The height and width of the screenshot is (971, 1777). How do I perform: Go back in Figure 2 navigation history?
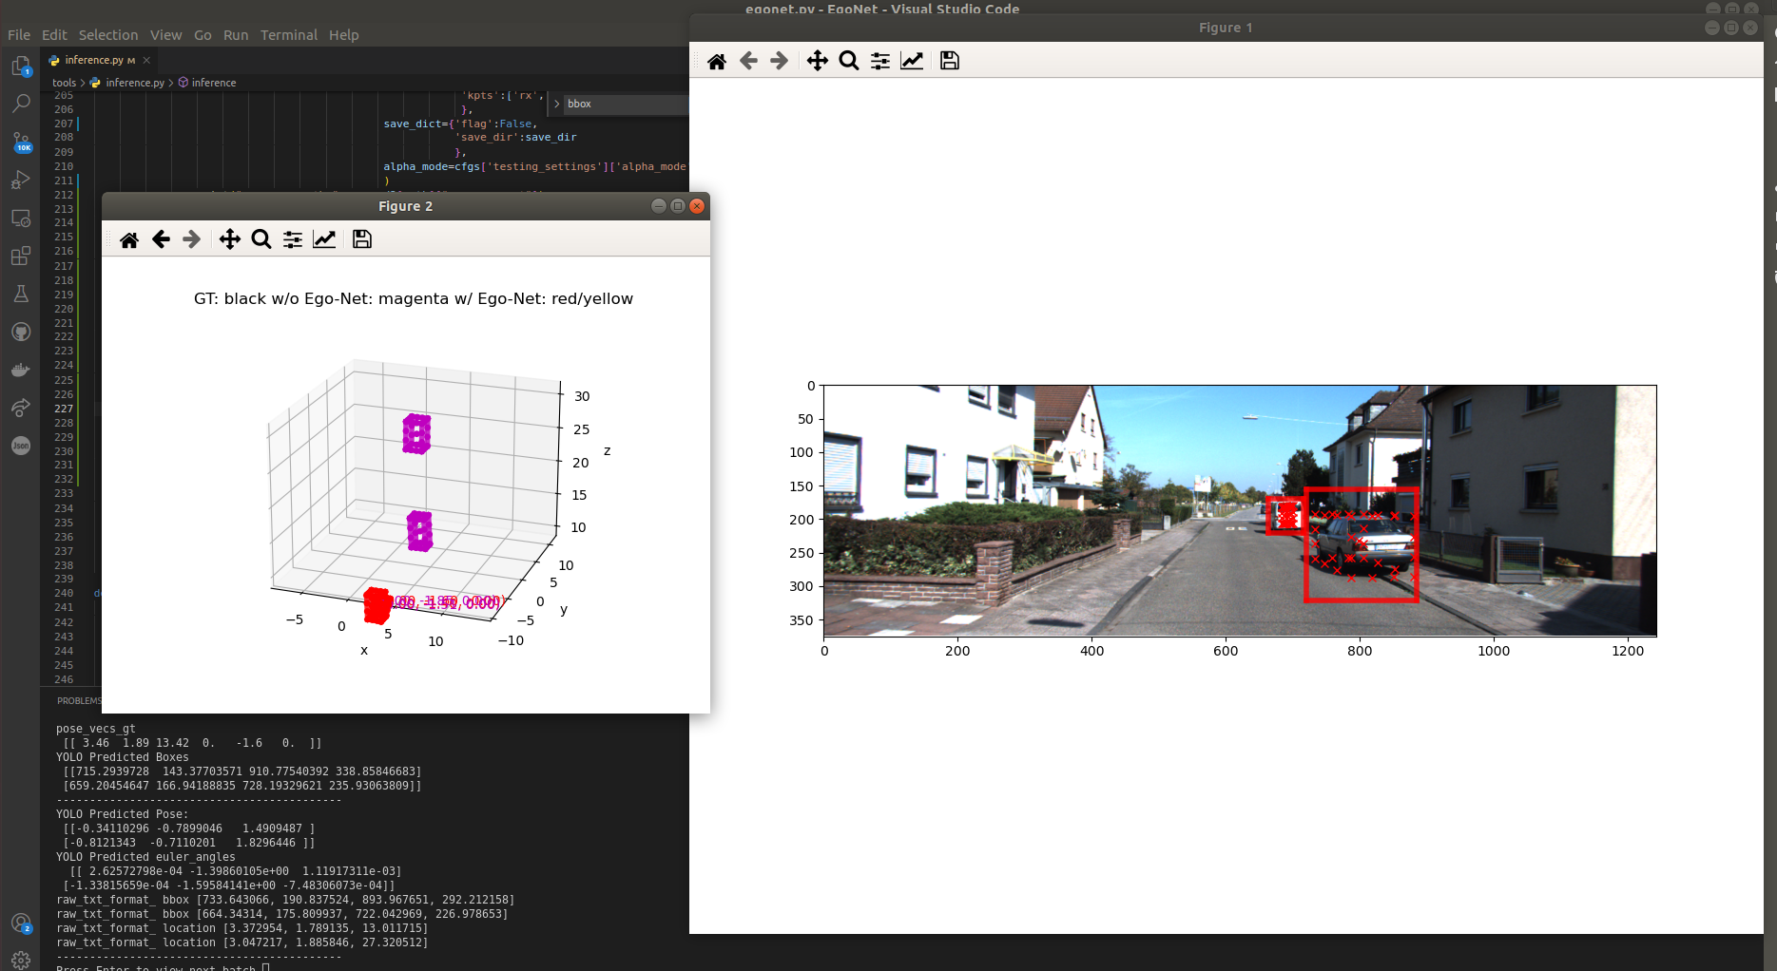(x=161, y=238)
